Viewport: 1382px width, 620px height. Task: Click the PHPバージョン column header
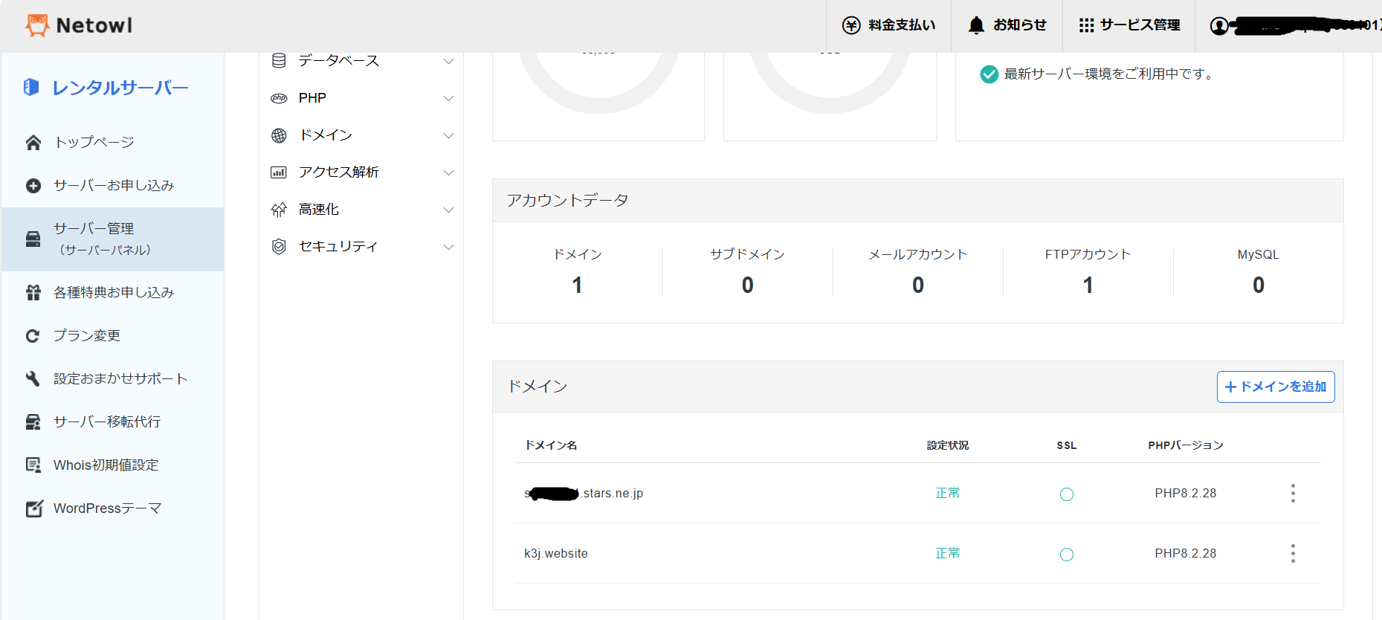click(x=1186, y=445)
